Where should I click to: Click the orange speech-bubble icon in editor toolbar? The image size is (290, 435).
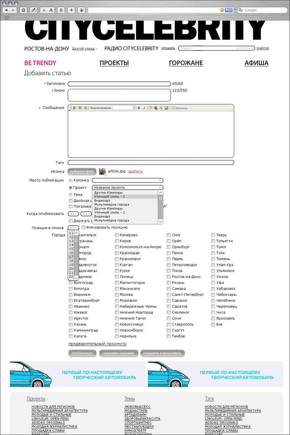coord(150,108)
